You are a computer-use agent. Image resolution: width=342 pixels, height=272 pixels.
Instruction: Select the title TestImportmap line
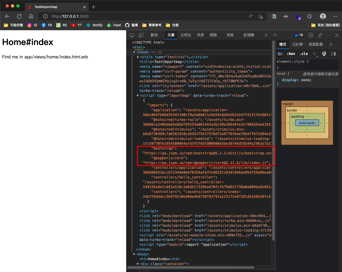click(169, 62)
